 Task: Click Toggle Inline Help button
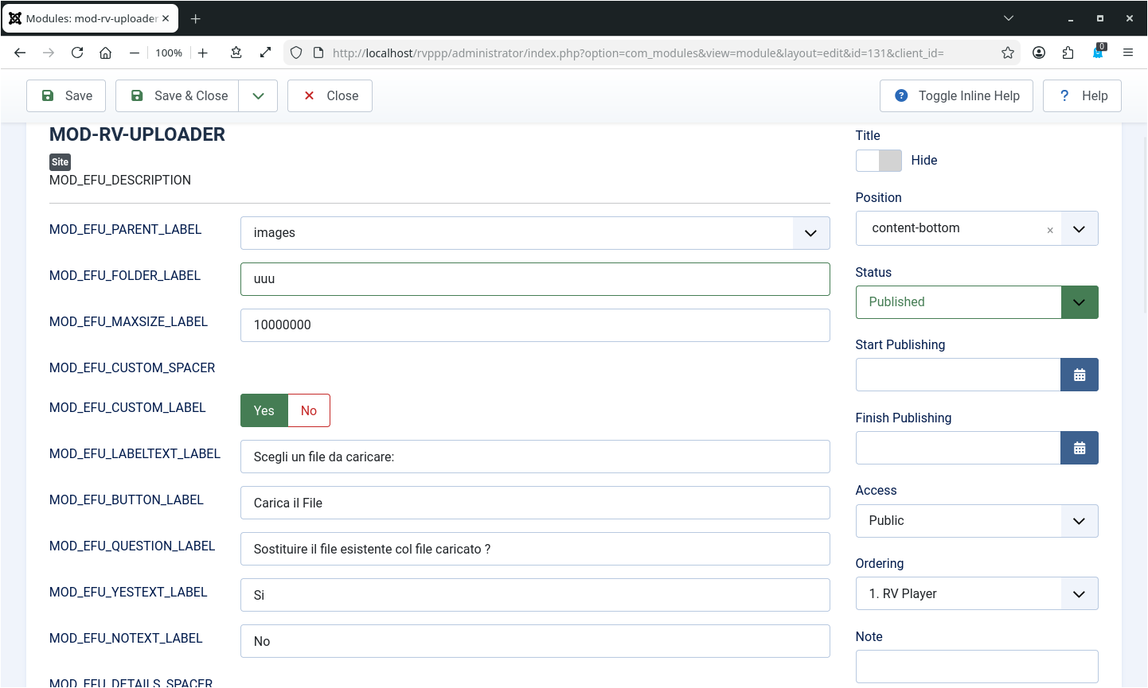tap(955, 95)
